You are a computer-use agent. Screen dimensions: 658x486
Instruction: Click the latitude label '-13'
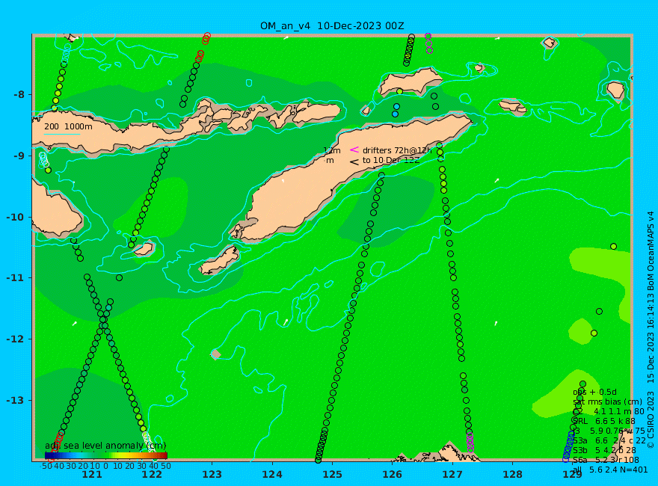16,400
